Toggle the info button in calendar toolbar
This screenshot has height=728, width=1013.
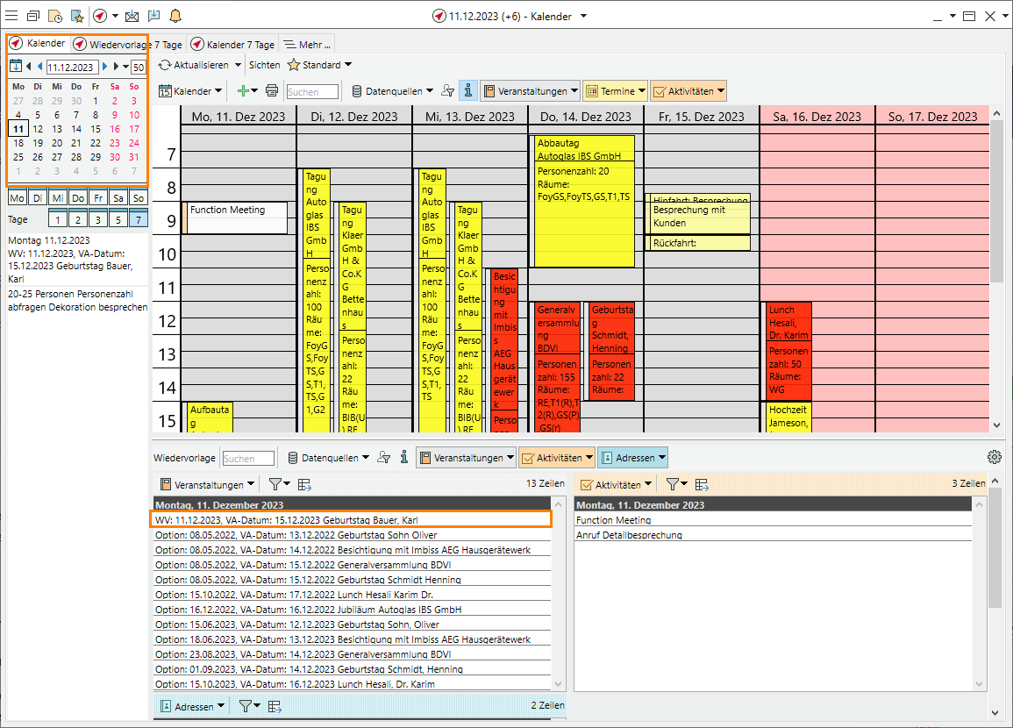(x=468, y=90)
